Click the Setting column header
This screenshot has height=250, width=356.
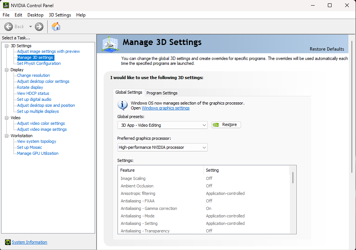(x=247, y=170)
